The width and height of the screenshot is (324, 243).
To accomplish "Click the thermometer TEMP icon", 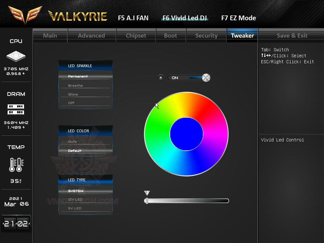I will click(x=16, y=165).
